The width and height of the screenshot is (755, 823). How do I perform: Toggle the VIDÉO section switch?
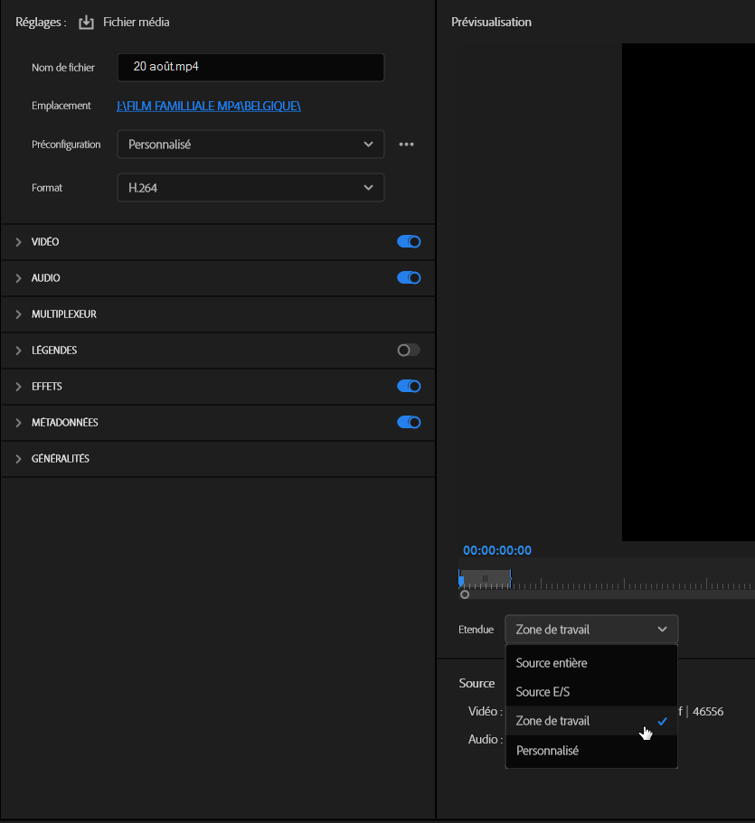409,241
